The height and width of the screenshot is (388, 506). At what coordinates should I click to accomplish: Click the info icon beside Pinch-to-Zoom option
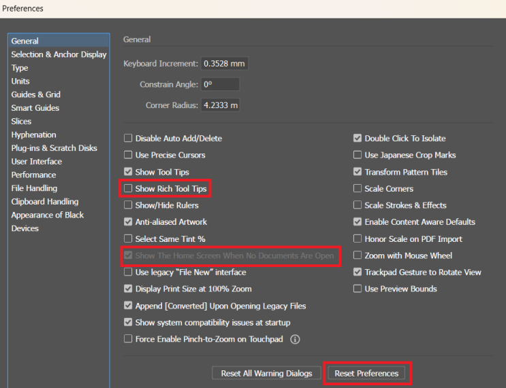pos(295,339)
